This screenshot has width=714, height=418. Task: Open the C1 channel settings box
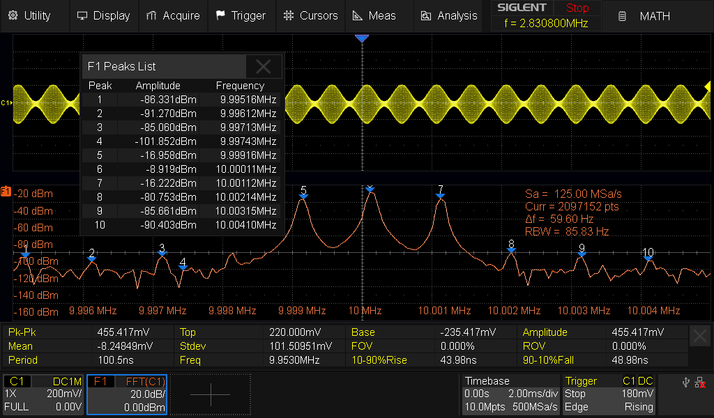(x=43, y=394)
